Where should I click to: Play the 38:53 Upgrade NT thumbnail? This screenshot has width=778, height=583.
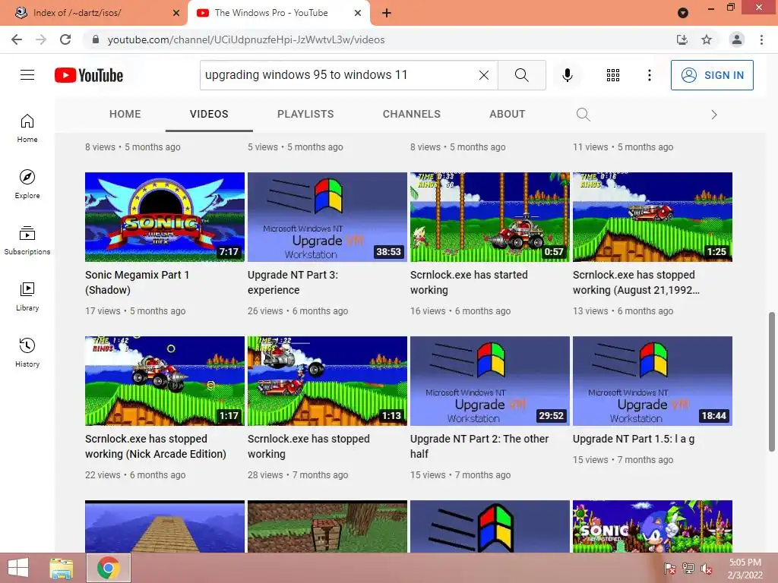click(327, 216)
